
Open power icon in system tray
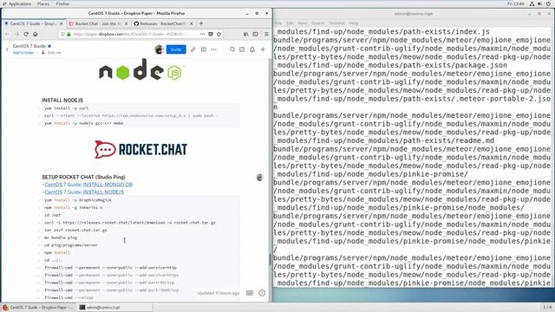549,3
